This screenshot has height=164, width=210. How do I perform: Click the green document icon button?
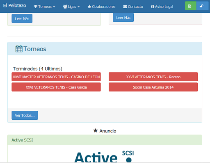click(x=190, y=6)
